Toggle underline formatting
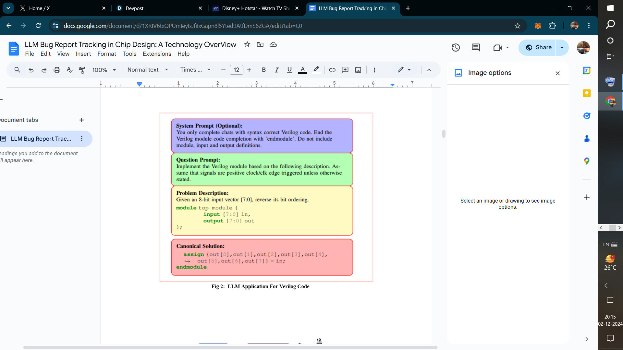 click(289, 70)
